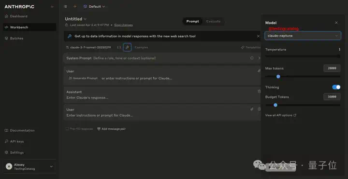Click the API keys key icon

(6, 141)
